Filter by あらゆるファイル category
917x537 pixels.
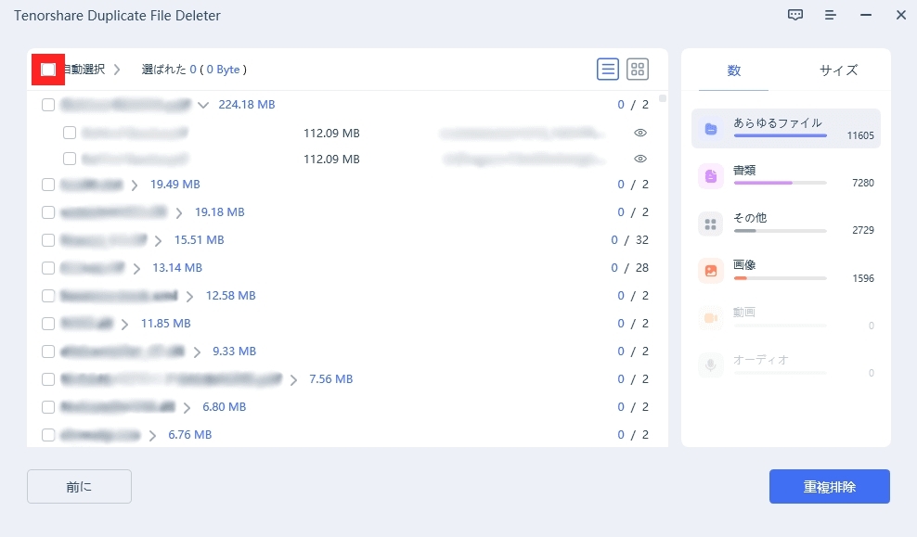coord(786,129)
